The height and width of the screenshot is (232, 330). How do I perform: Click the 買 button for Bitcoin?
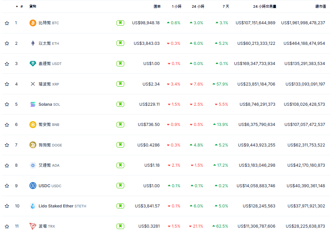120,23
